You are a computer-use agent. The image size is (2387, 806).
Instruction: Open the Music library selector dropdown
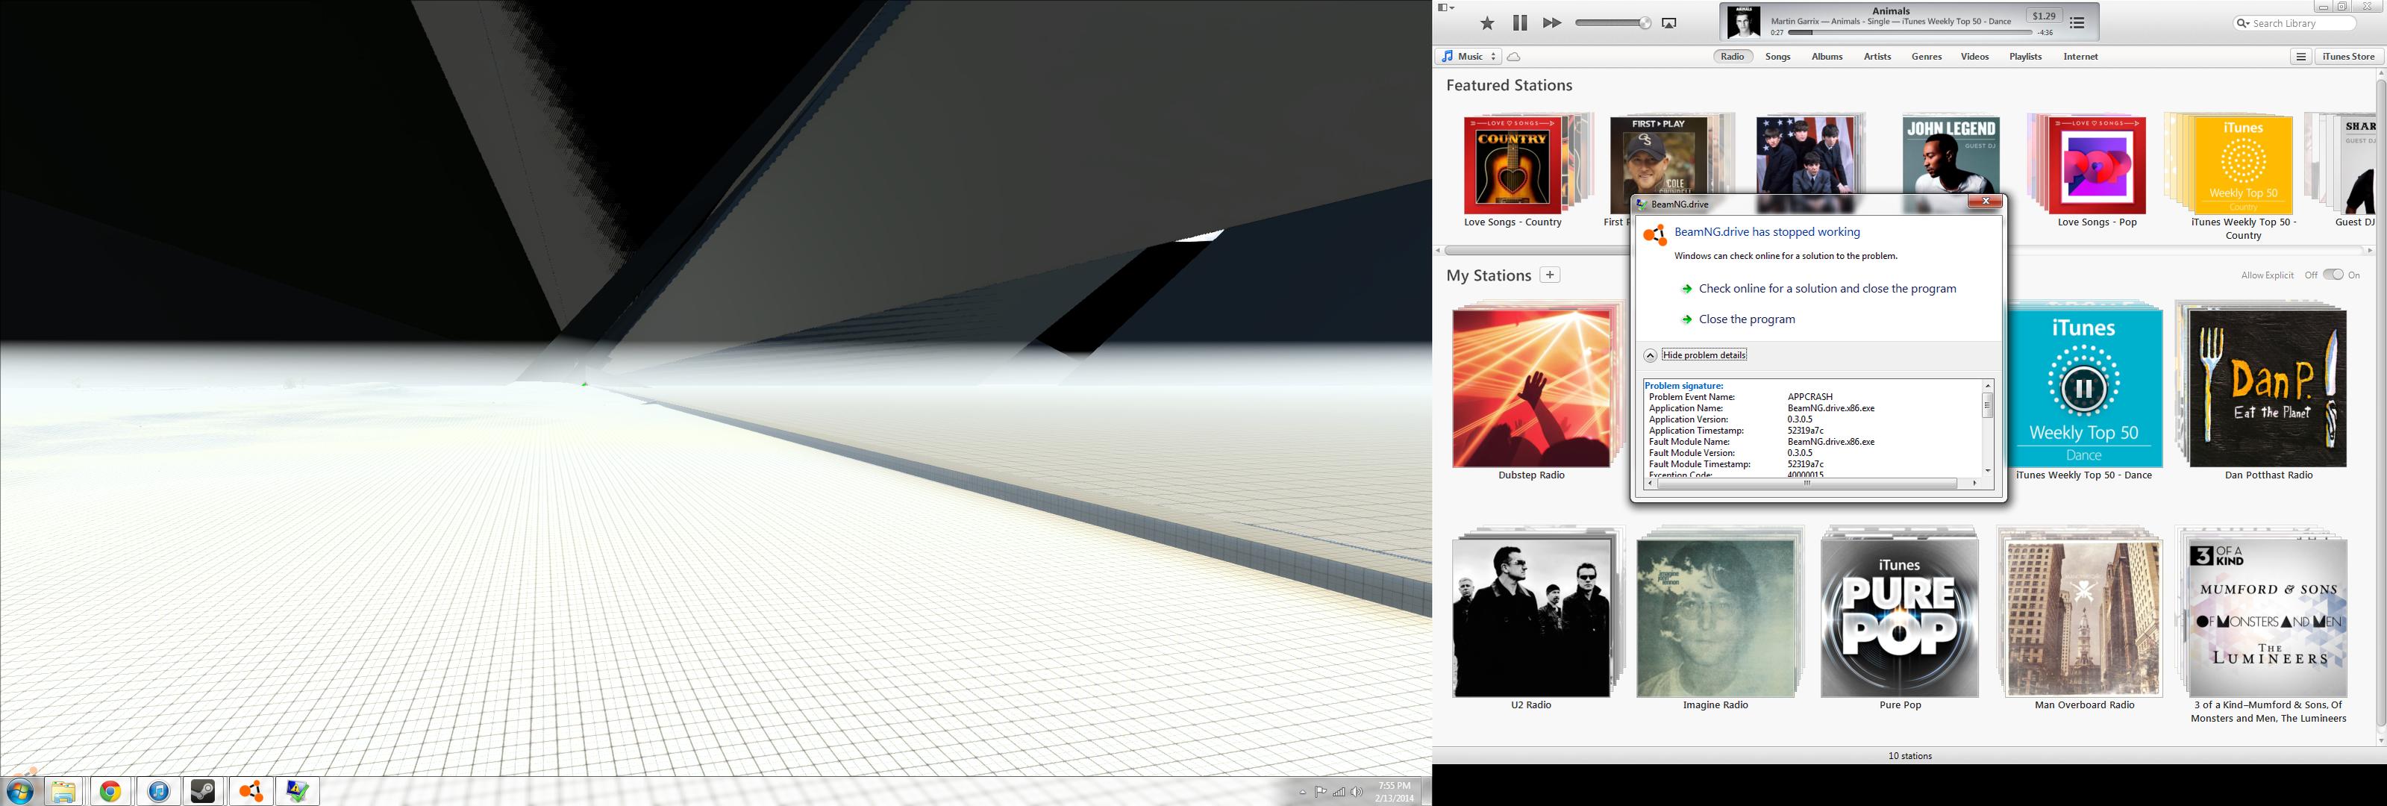pos(1468,57)
